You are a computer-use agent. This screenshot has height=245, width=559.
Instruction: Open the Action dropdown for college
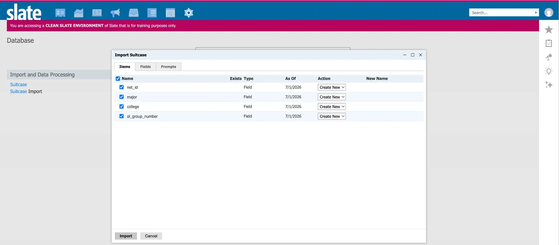[x=332, y=106]
